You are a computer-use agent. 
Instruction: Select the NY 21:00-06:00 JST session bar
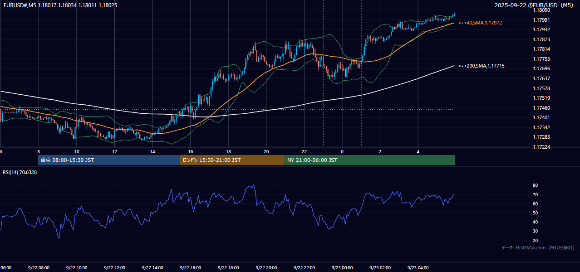370,160
